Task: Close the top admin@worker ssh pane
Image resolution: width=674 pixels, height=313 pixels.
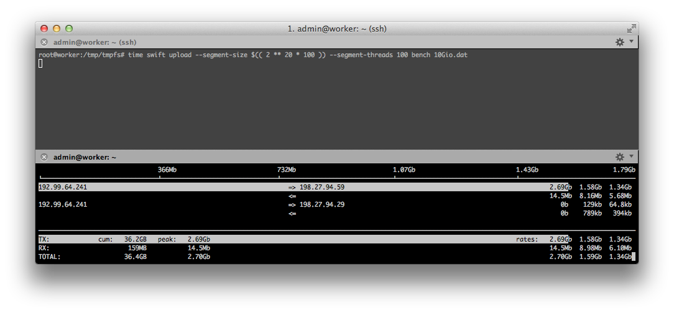Action: click(44, 42)
